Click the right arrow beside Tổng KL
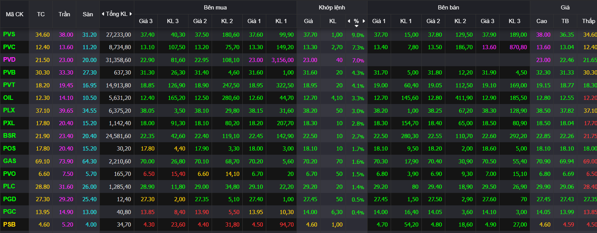This screenshot has height=233, width=597. click(131, 14)
